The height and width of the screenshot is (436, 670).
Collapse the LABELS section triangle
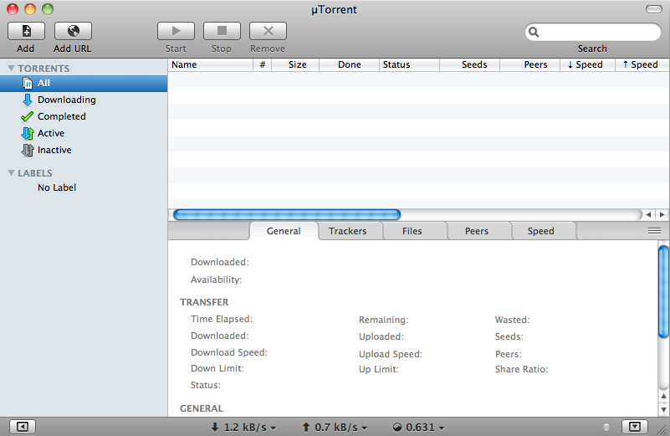click(12, 172)
